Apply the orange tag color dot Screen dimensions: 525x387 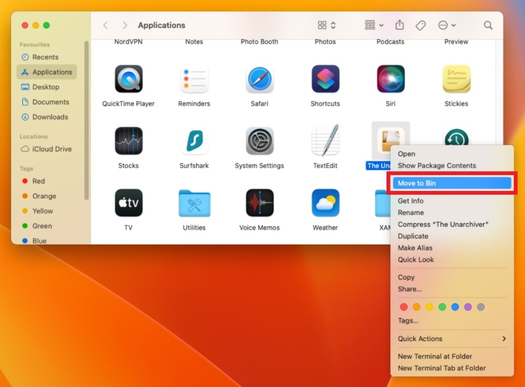tap(417, 307)
